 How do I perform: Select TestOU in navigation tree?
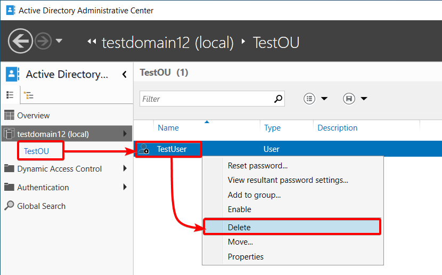click(36, 151)
